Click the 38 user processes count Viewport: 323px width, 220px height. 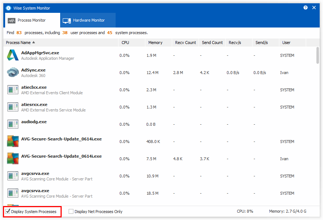(65, 33)
